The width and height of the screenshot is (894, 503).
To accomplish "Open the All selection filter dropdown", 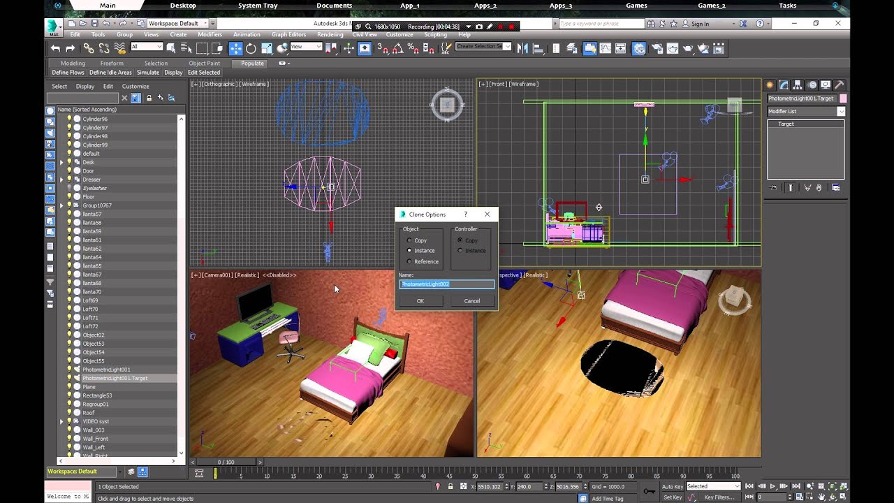I will 147,47.
